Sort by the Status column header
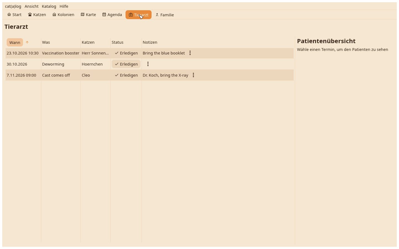Image resolution: width=399 pixels, height=249 pixels. (117, 42)
